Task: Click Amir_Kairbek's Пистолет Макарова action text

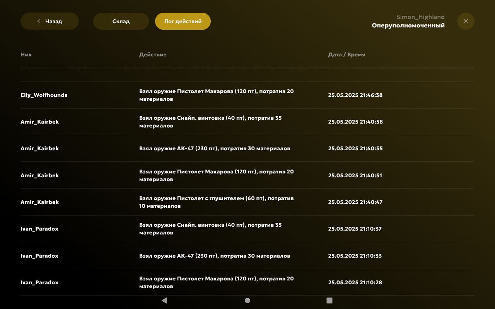Action: (217, 175)
